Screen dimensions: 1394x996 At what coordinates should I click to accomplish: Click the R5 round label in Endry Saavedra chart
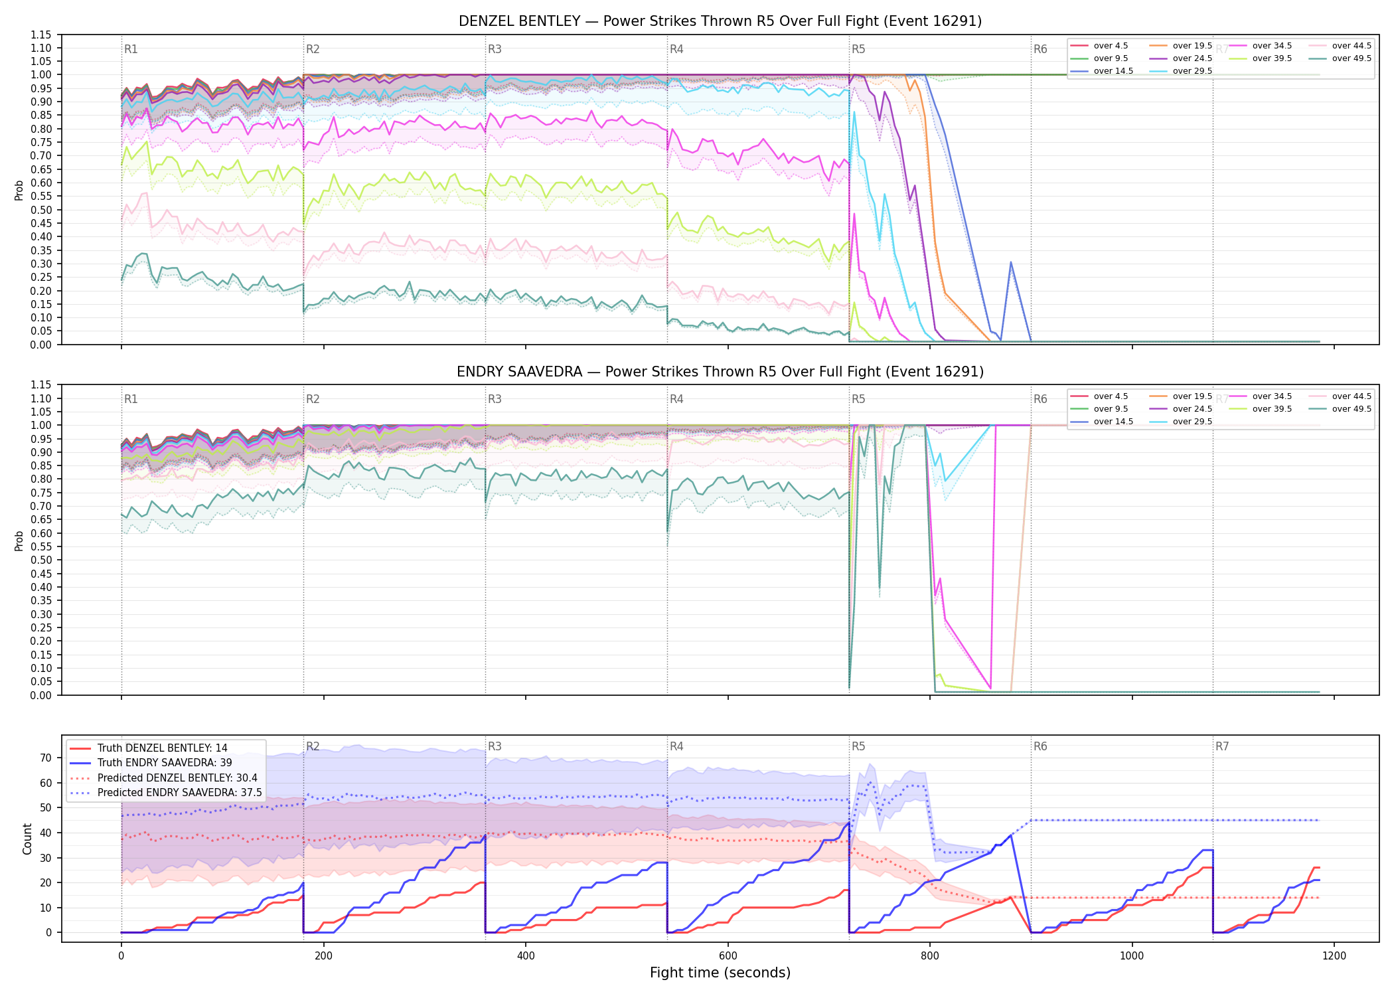tap(858, 399)
